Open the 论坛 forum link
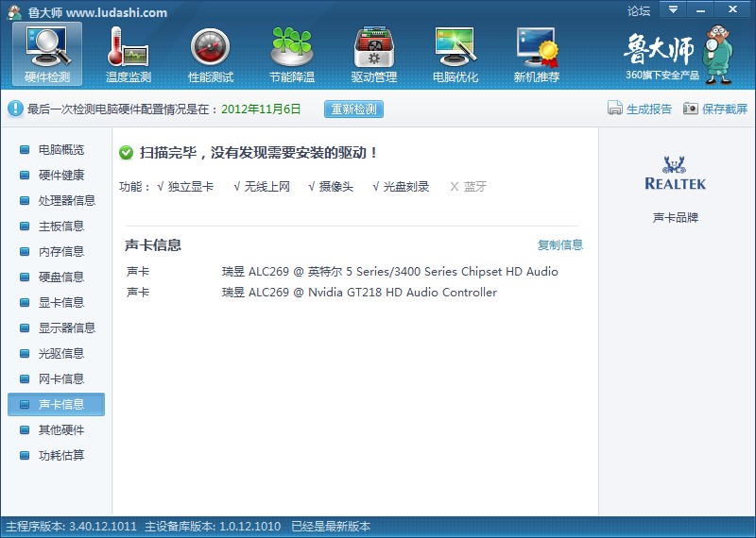756x538 pixels. point(639,10)
